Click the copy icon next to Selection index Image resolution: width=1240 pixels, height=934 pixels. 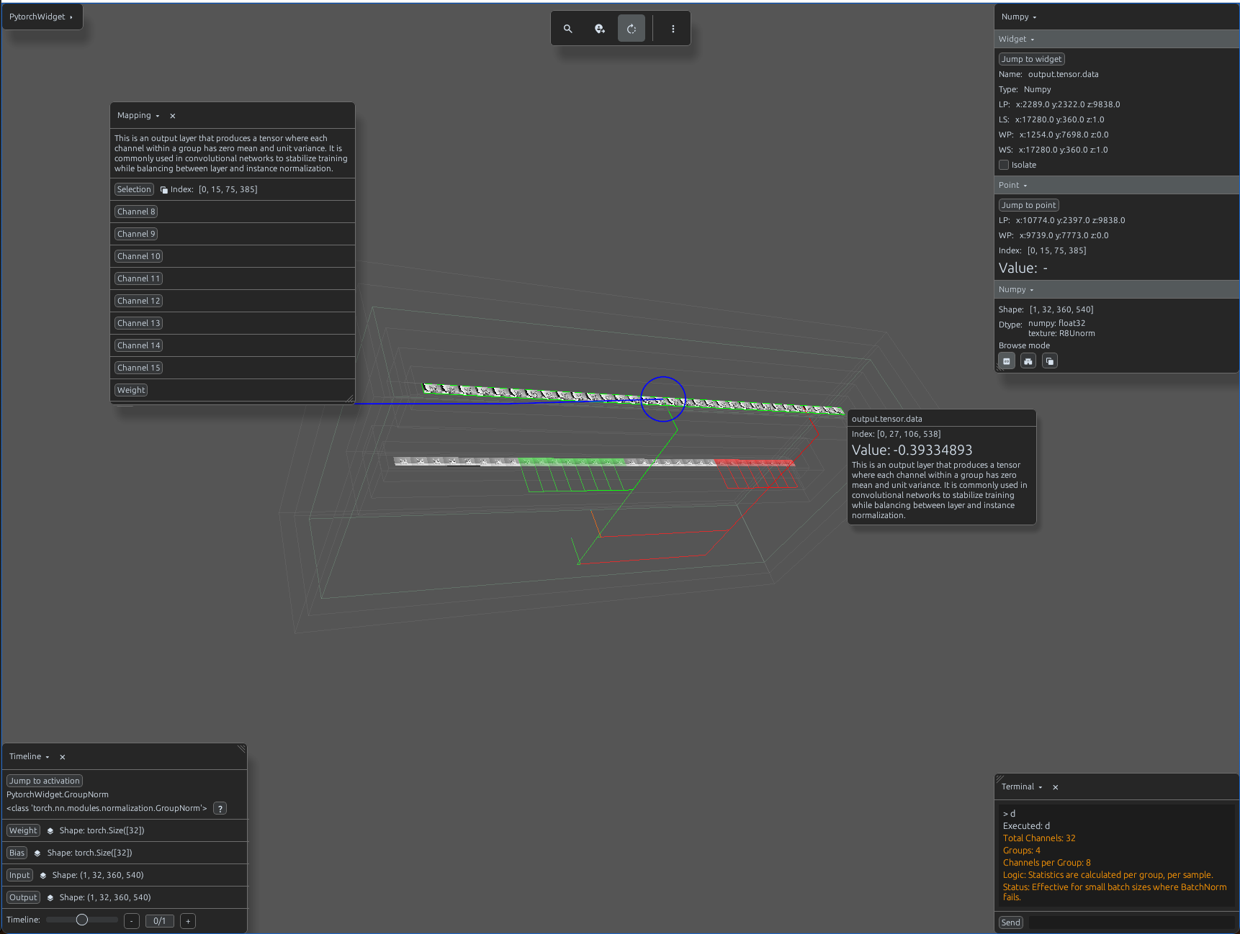tap(163, 190)
